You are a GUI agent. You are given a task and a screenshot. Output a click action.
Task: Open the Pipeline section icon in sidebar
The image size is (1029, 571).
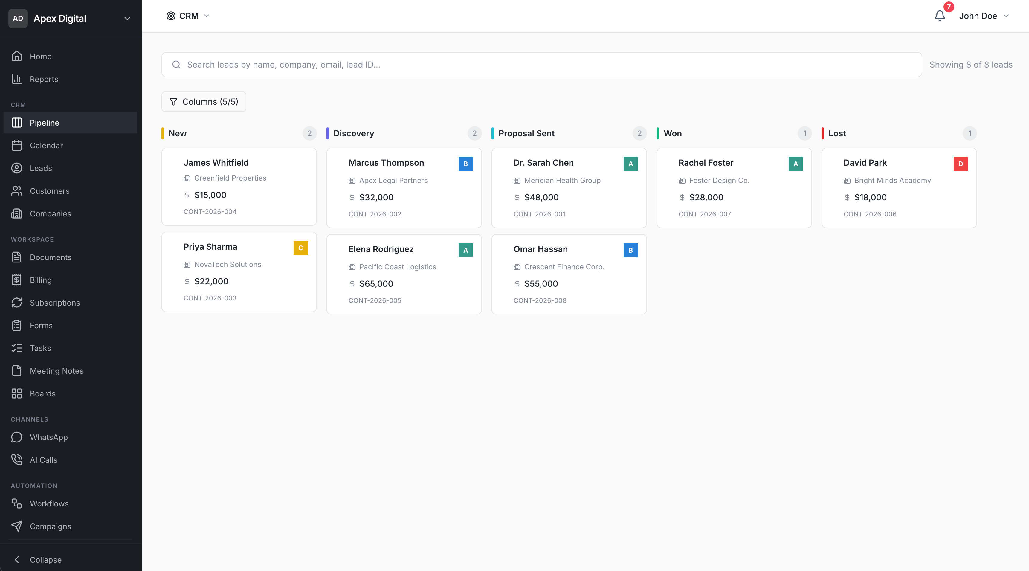click(17, 123)
